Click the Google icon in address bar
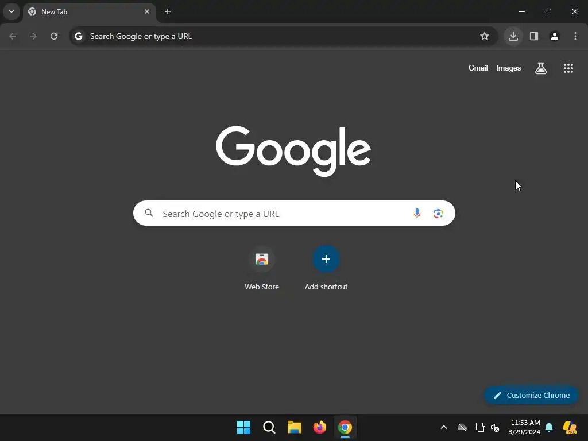588x441 pixels. click(78, 36)
